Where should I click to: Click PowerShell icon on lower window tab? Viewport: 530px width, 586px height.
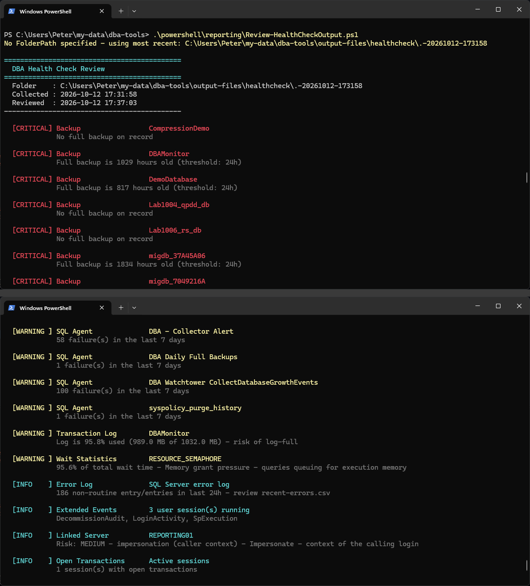tap(12, 308)
